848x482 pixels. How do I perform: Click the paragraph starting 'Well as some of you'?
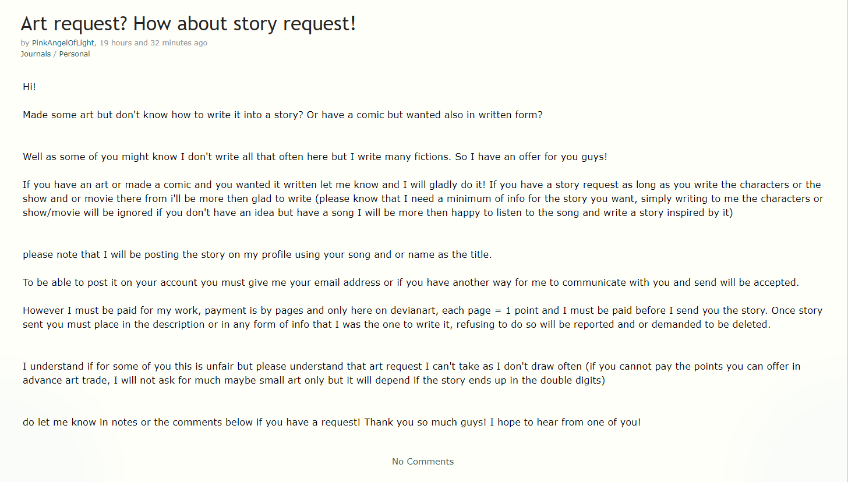(315, 157)
